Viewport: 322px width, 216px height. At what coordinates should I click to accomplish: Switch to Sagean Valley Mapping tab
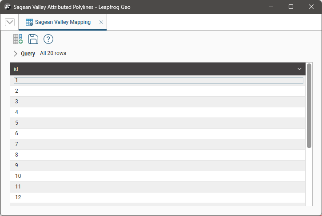coord(63,22)
